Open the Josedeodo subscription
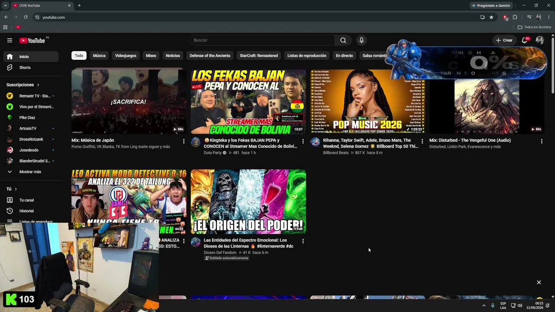Viewport: 555px width, 312px height. tap(30, 150)
